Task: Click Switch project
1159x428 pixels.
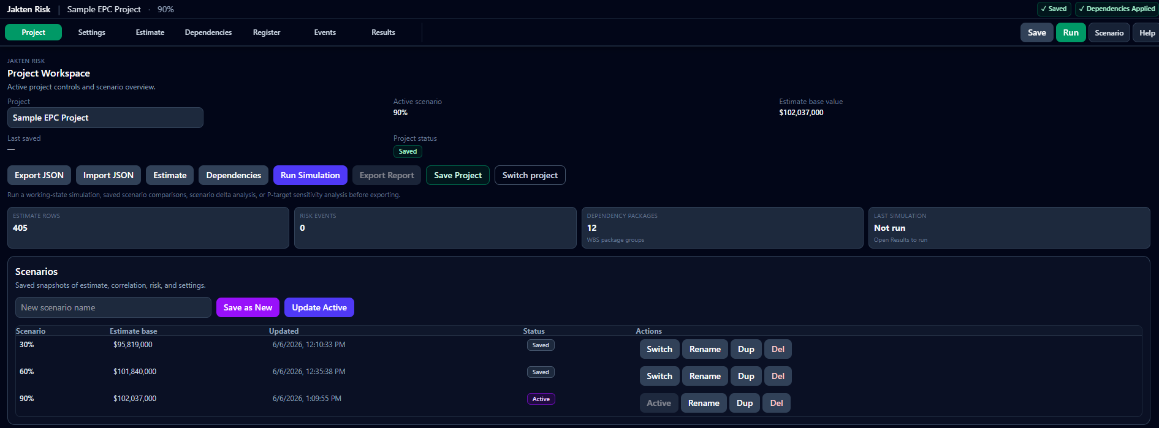Action: (530, 175)
